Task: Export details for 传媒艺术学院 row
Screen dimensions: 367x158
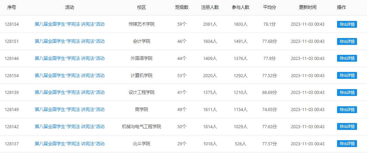Action: 347,24
